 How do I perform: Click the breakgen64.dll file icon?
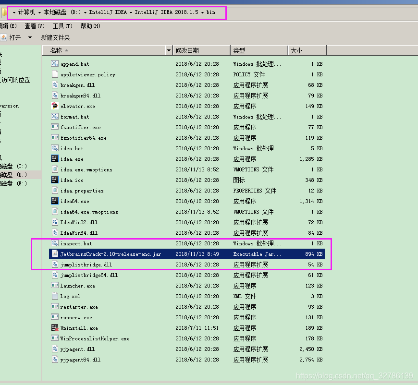(x=55, y=95)
